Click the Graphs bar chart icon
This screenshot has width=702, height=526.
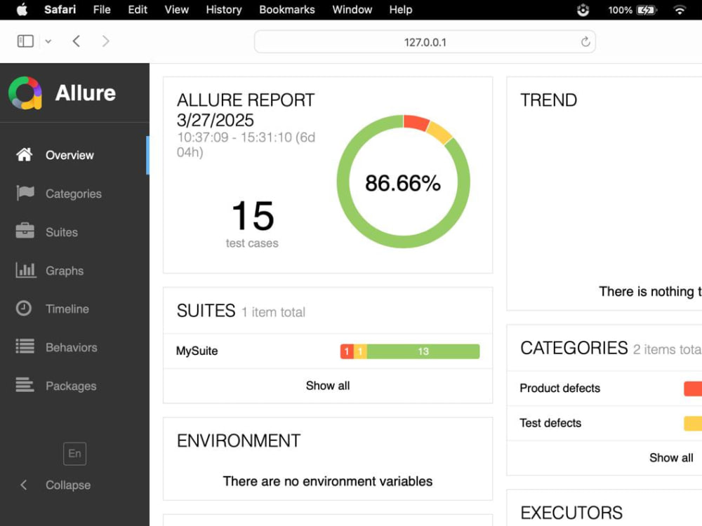point(25,270)
